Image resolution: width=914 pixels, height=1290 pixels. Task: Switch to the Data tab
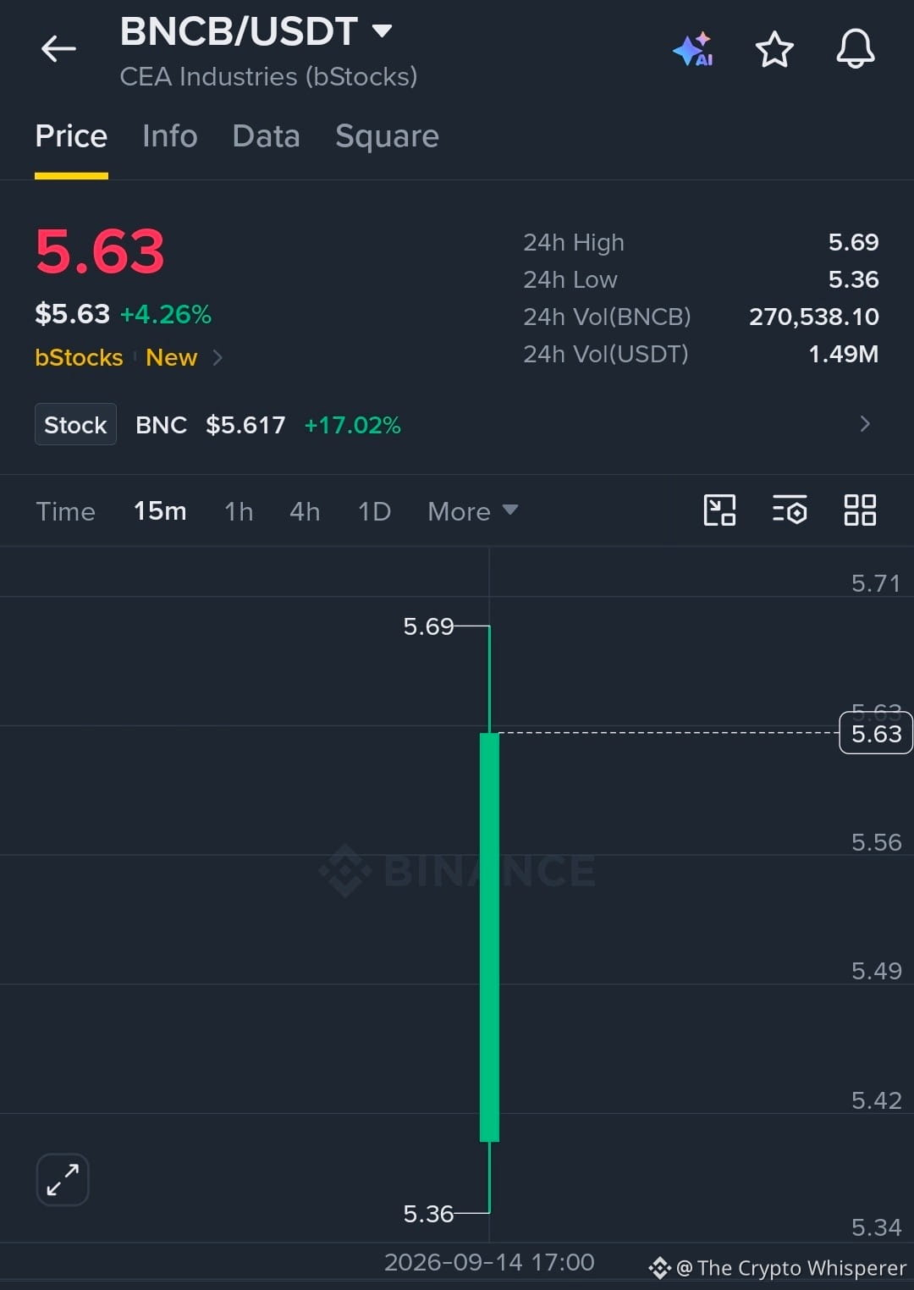(266, 136)
